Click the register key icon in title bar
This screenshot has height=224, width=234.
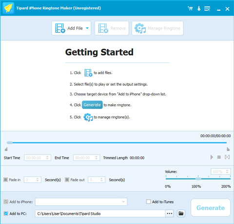199,8
